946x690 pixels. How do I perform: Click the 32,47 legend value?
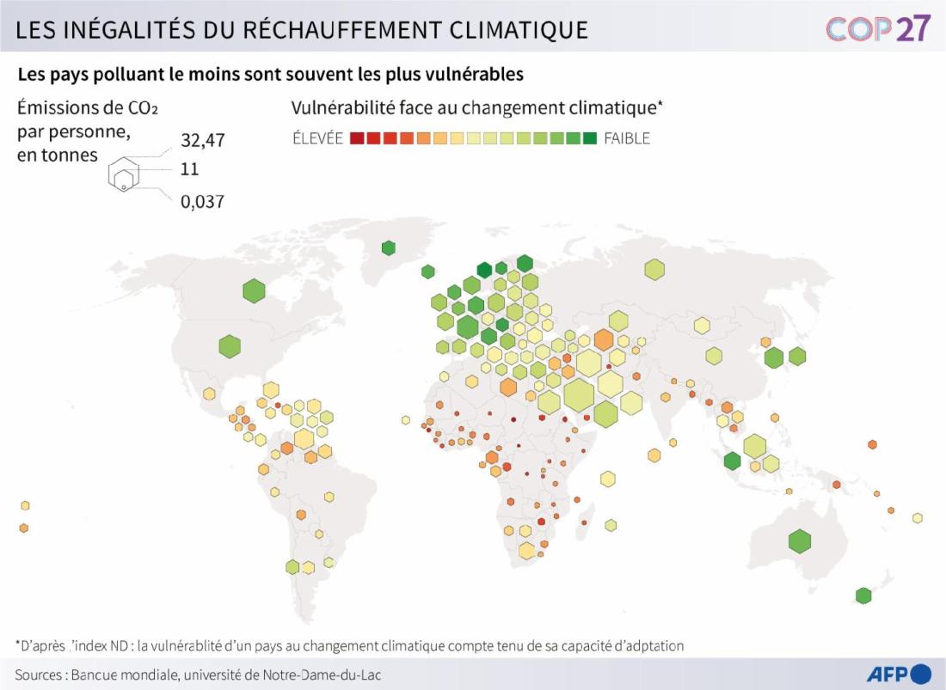[203, 140]
